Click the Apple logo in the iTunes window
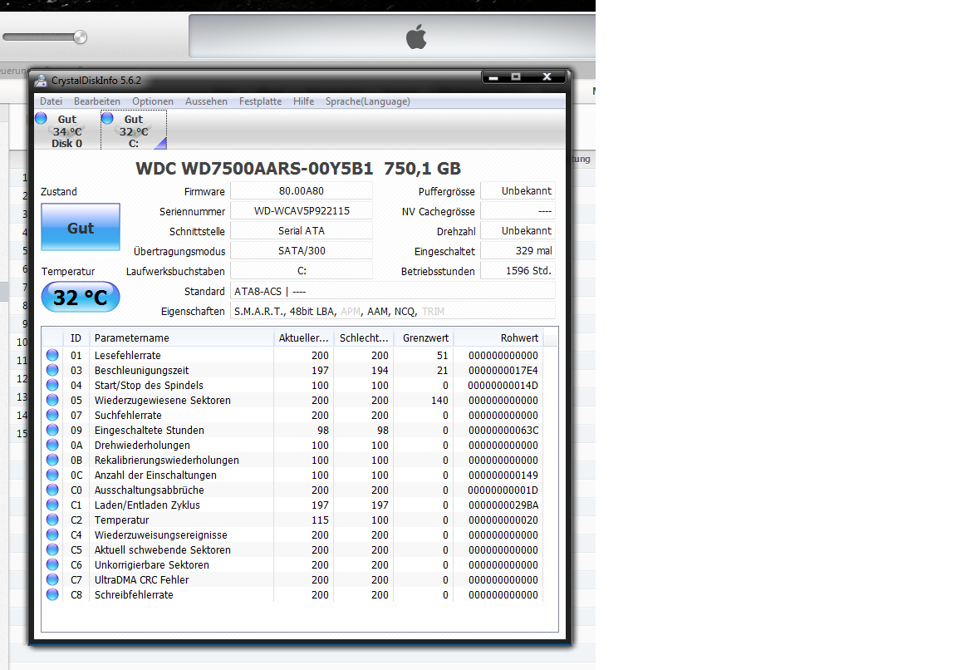The width and height of the screenshot is (957, 670). [416, 37]
